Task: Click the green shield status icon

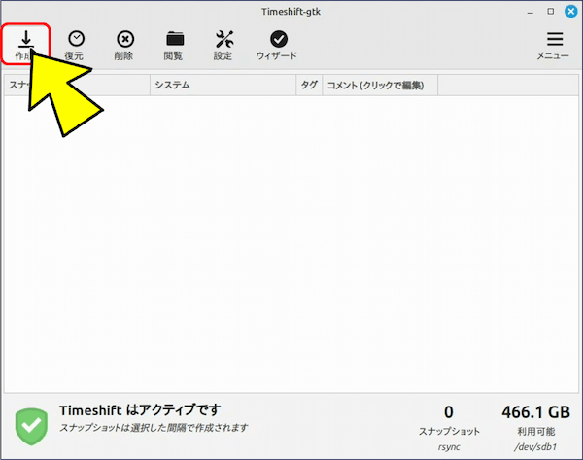Action: coord(31,425)
